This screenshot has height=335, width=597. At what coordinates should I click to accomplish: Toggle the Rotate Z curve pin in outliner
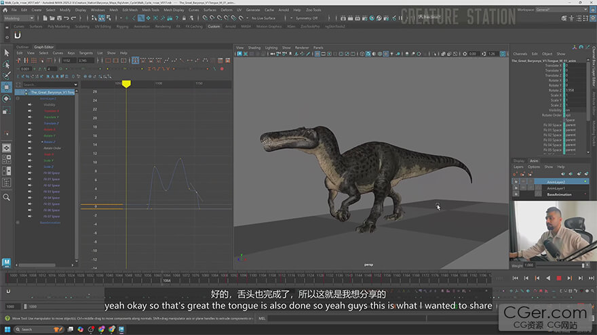[30, 141]
